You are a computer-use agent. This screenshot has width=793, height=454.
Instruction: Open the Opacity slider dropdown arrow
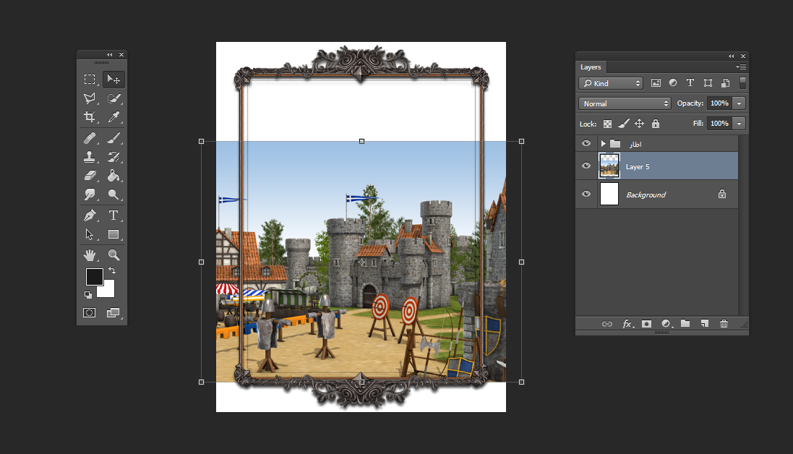pos(739,103)
